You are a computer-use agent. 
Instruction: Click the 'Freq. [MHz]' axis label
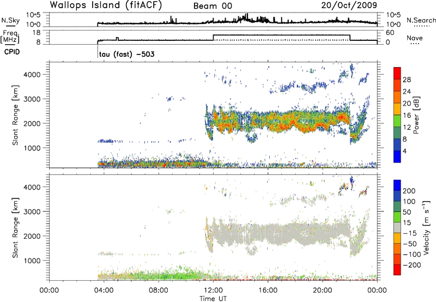(10, 37)
